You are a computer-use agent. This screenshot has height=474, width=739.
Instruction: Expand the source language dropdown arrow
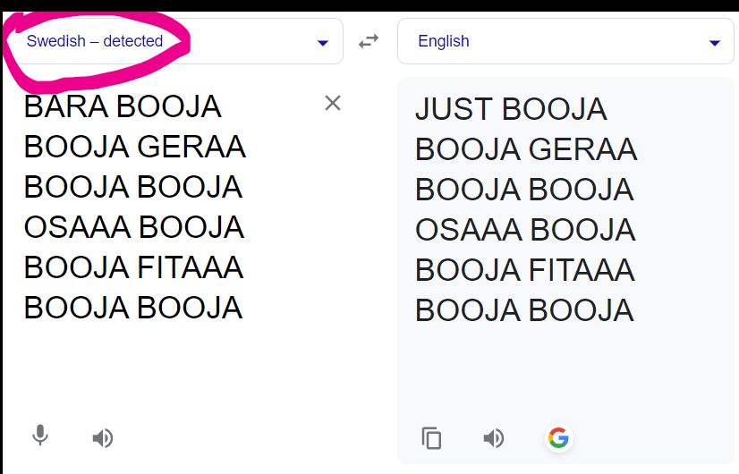[322, 43]
